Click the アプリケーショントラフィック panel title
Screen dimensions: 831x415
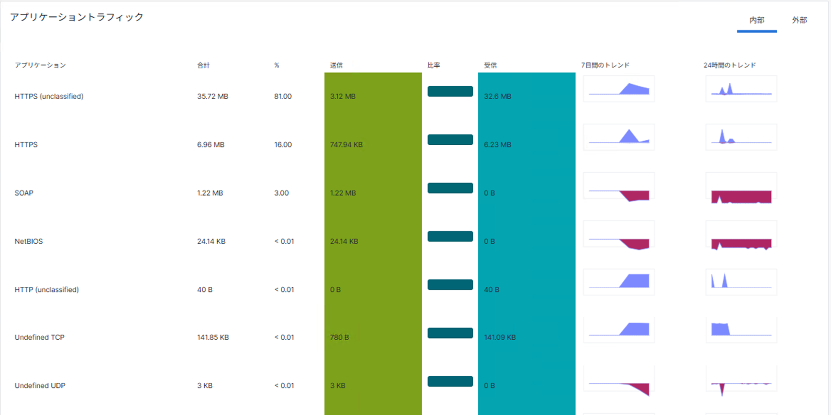tap(77, 17)
